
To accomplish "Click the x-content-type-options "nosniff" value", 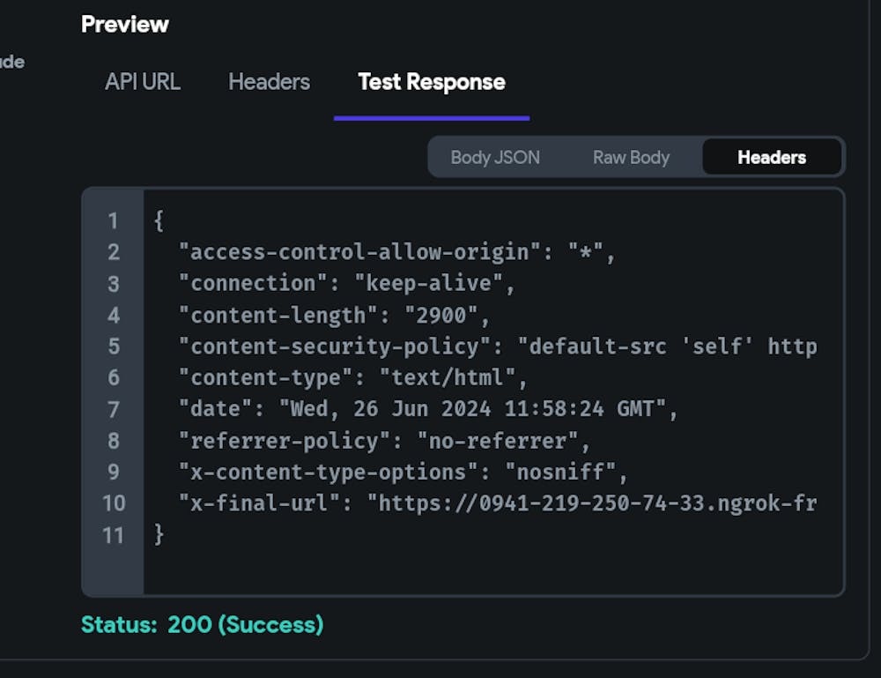I will click(x=560, y=473).
